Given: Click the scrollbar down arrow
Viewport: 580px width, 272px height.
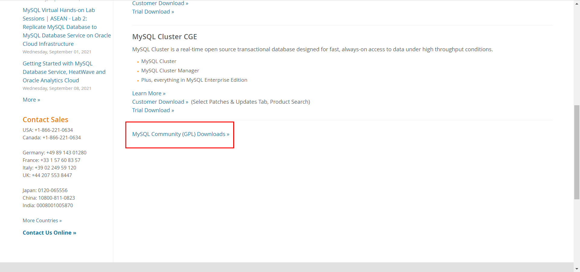Looking at the screenshot, I should 577,269.
